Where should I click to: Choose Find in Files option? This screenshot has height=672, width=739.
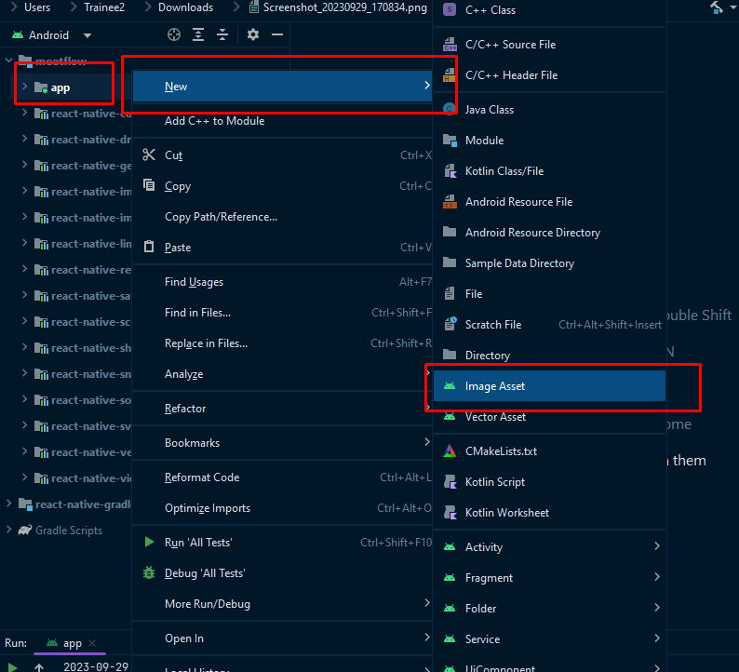pyautogui.click(x=197, y=313)
